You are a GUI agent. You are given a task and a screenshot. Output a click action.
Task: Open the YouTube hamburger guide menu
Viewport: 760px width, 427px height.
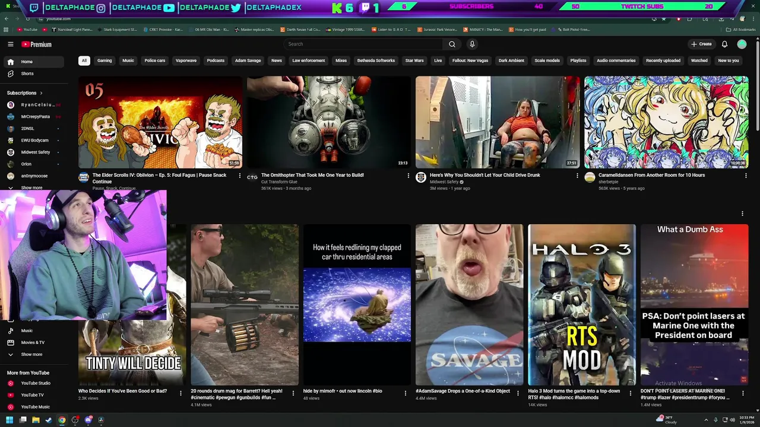click(10, 44)
